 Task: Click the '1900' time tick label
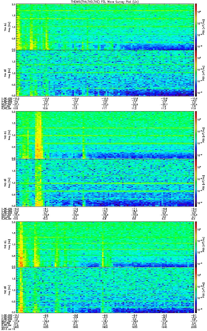point(105,327)
